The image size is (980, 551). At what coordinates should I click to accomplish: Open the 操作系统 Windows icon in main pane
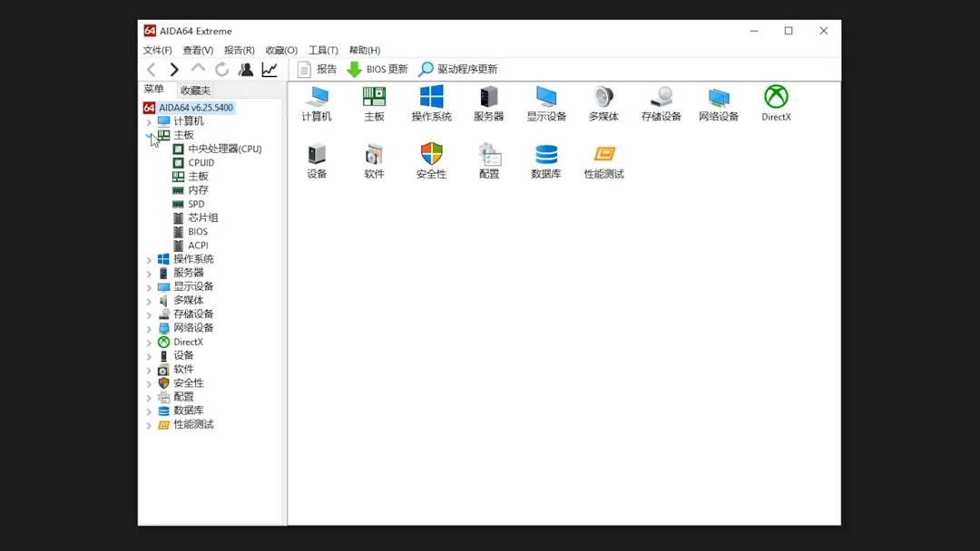tap(431, 103)
